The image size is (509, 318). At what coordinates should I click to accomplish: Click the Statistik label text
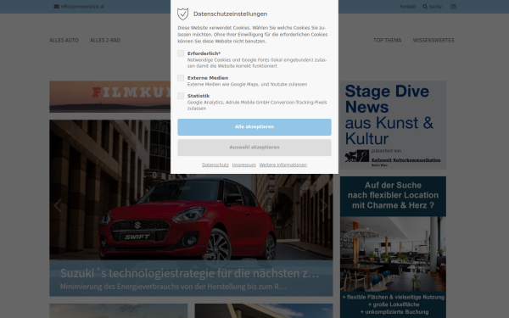(x=199, y=96)
